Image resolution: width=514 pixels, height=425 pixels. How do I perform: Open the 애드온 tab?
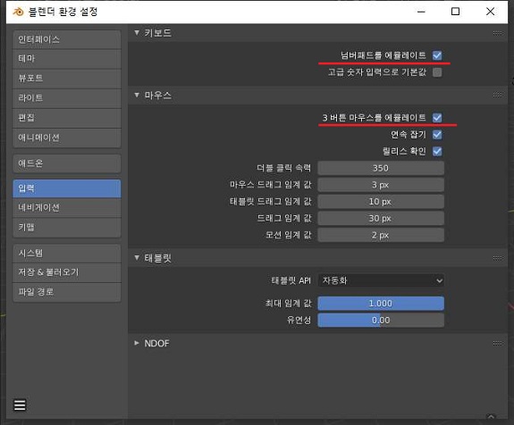(x=67, y=163)
